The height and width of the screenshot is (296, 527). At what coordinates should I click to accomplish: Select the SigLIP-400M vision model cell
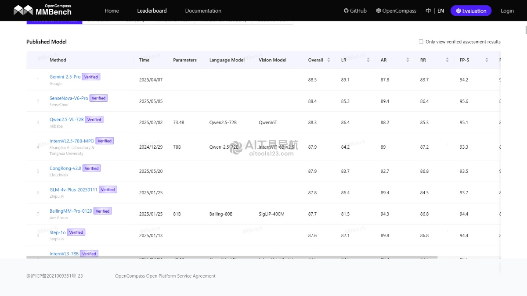coord(271,214)
